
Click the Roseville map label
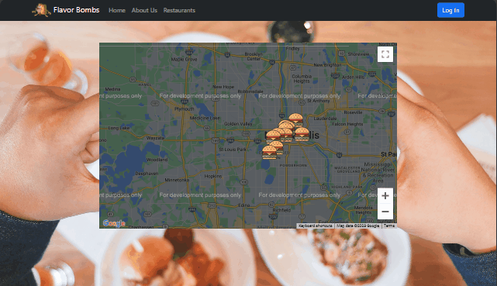[x=353, y=112]
